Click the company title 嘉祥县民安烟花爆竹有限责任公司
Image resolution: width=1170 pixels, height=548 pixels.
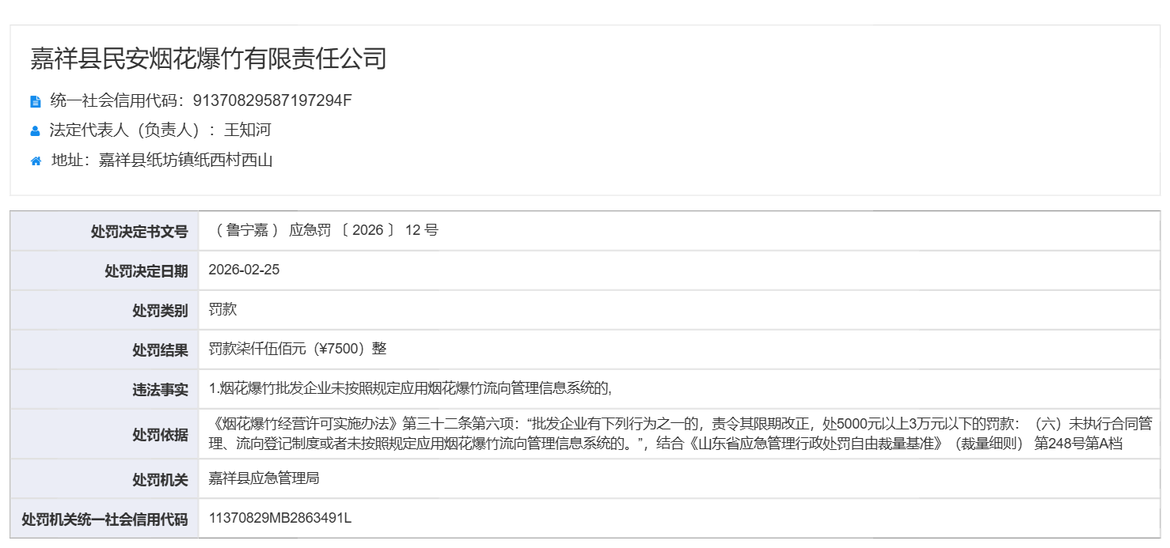(208, 59)
